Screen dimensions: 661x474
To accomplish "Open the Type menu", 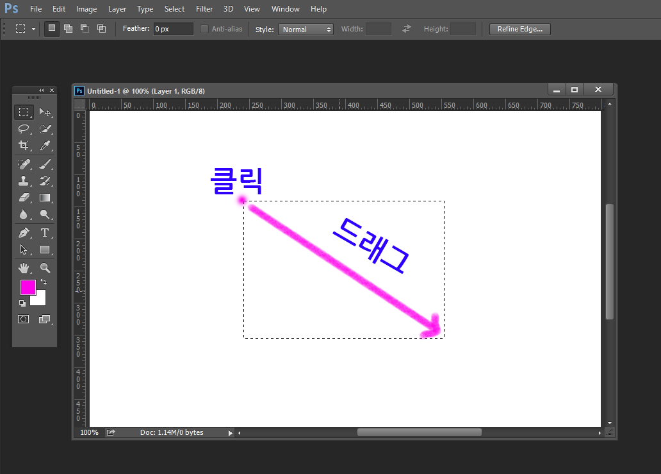I will tap(145, 9).
